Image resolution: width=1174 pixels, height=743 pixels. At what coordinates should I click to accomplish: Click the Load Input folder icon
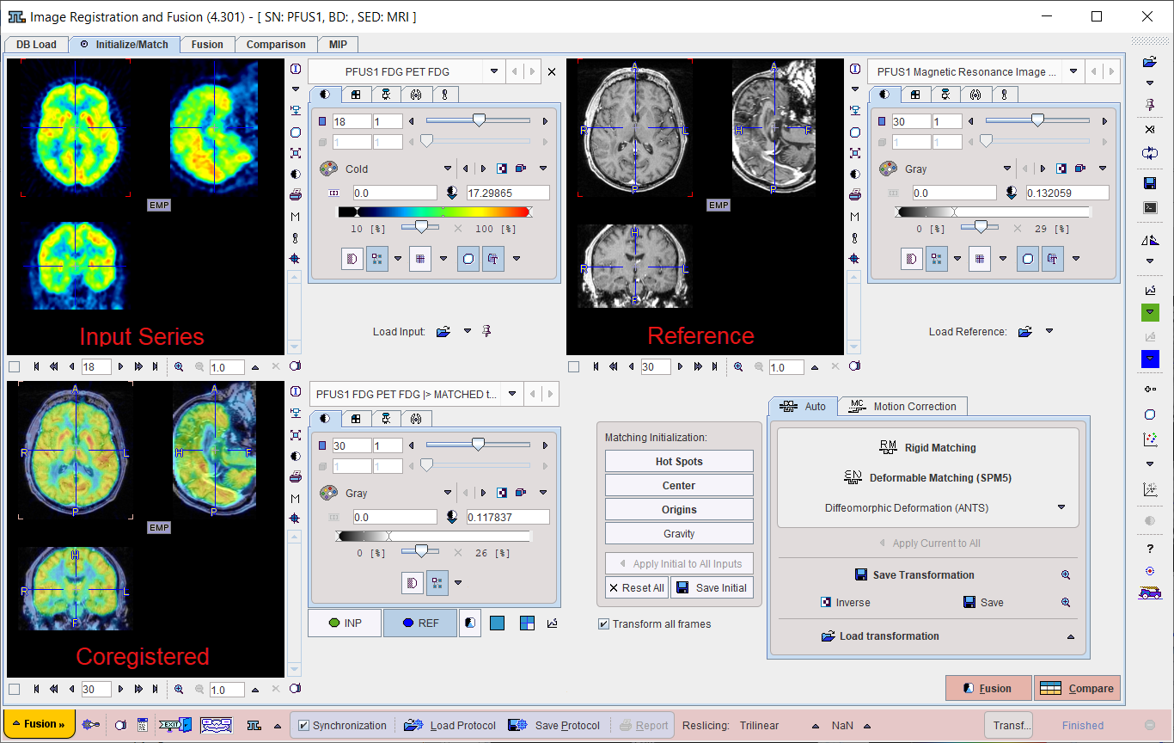tap(443, 331)
